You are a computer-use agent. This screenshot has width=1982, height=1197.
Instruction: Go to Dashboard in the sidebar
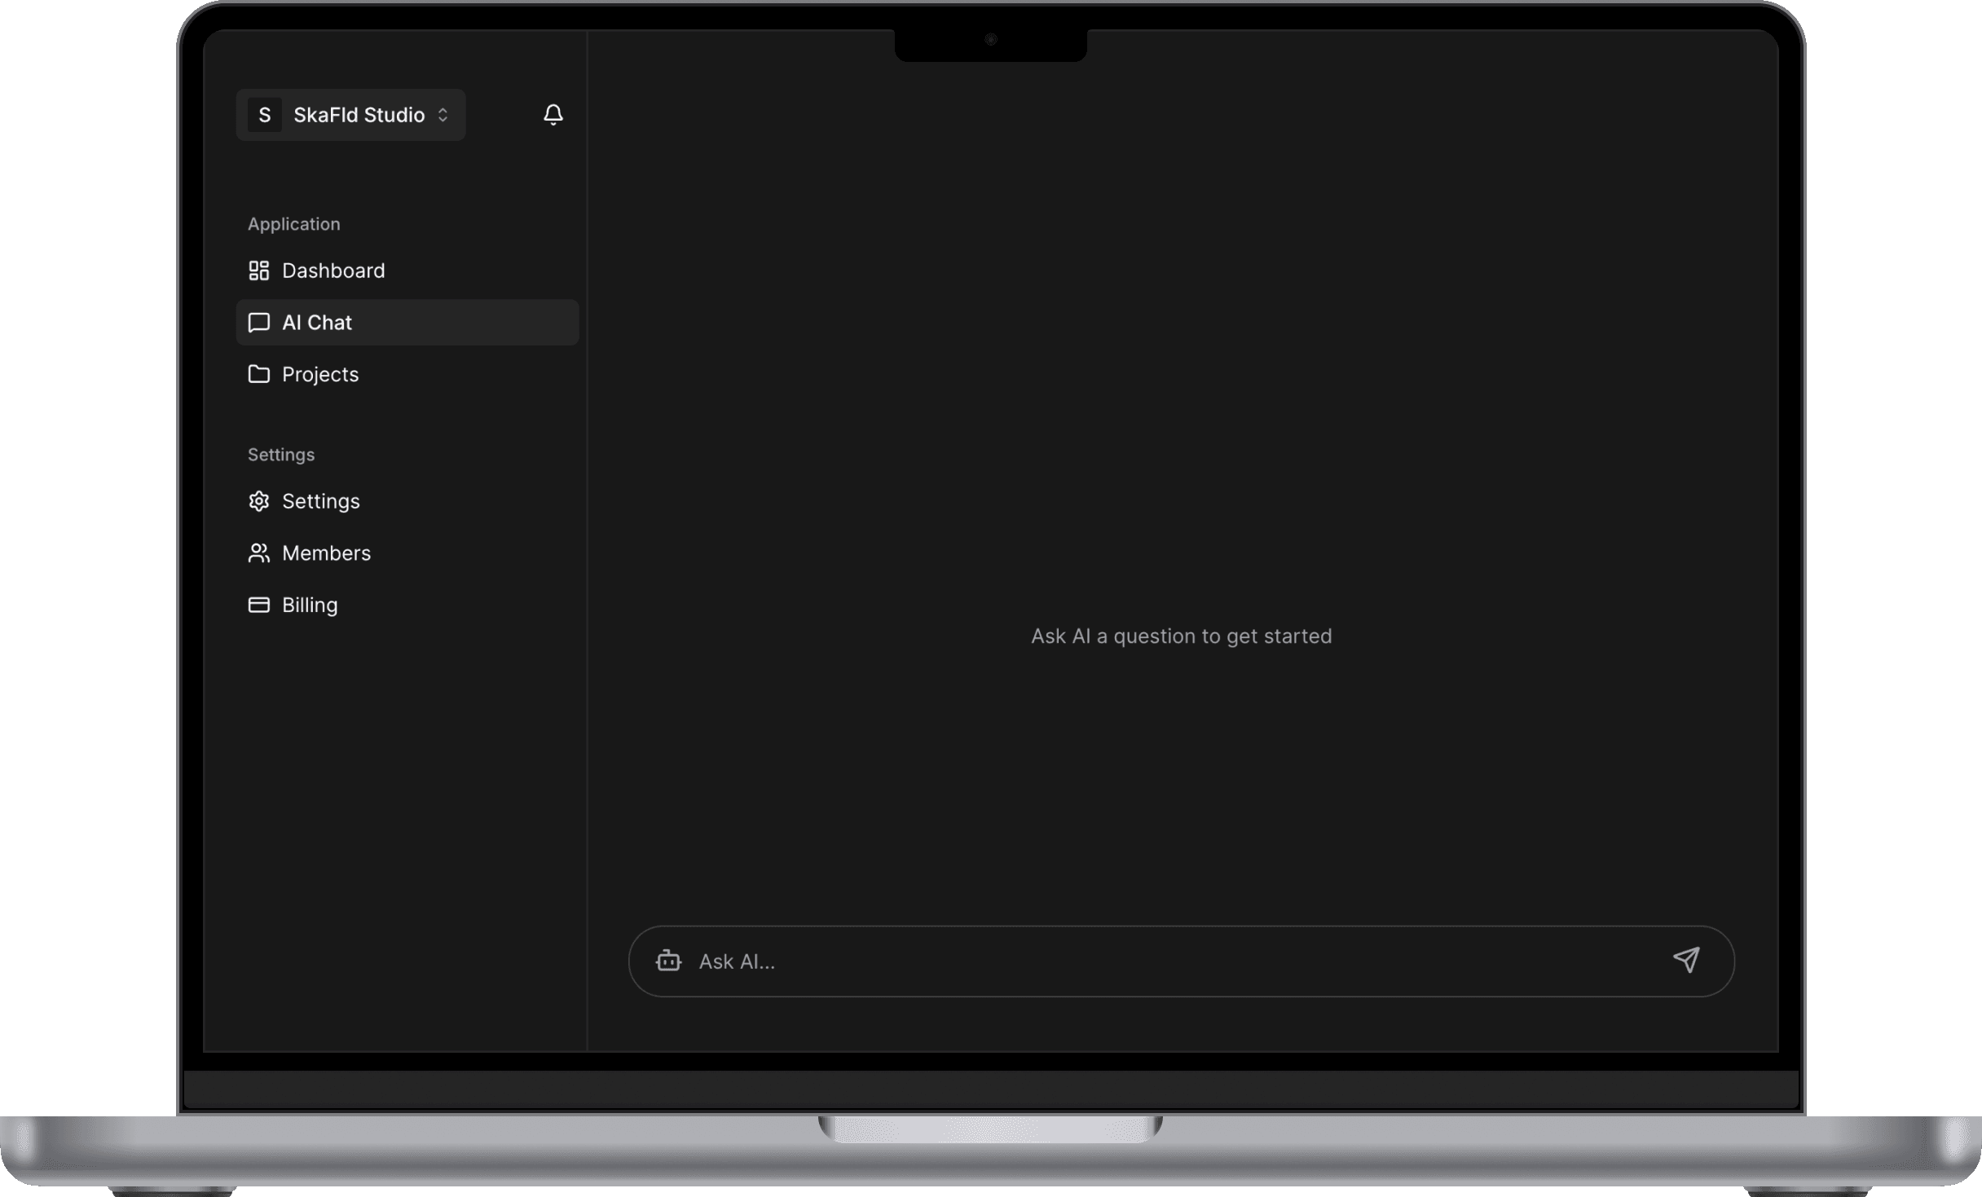click(x=333, y=271)
